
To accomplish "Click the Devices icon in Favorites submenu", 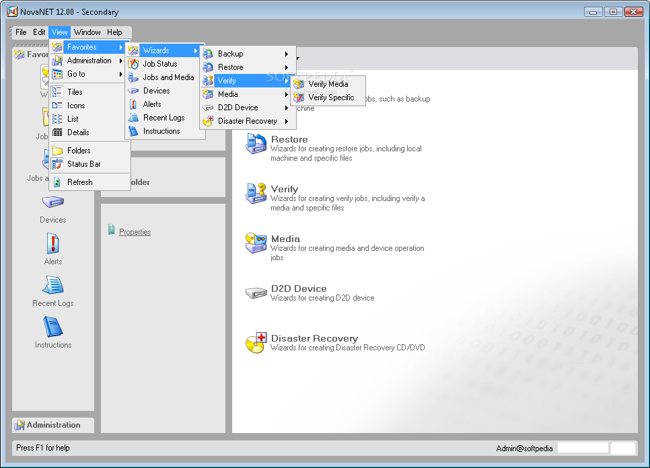I will tap(133, 91).
